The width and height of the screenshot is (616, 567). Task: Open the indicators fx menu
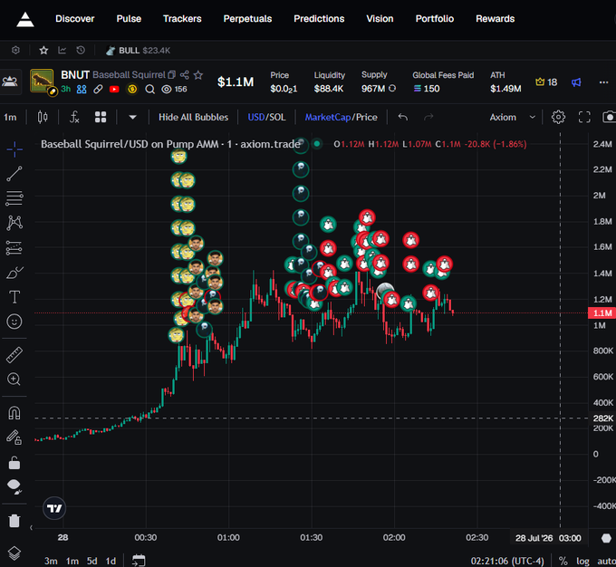tap(74, 117)
